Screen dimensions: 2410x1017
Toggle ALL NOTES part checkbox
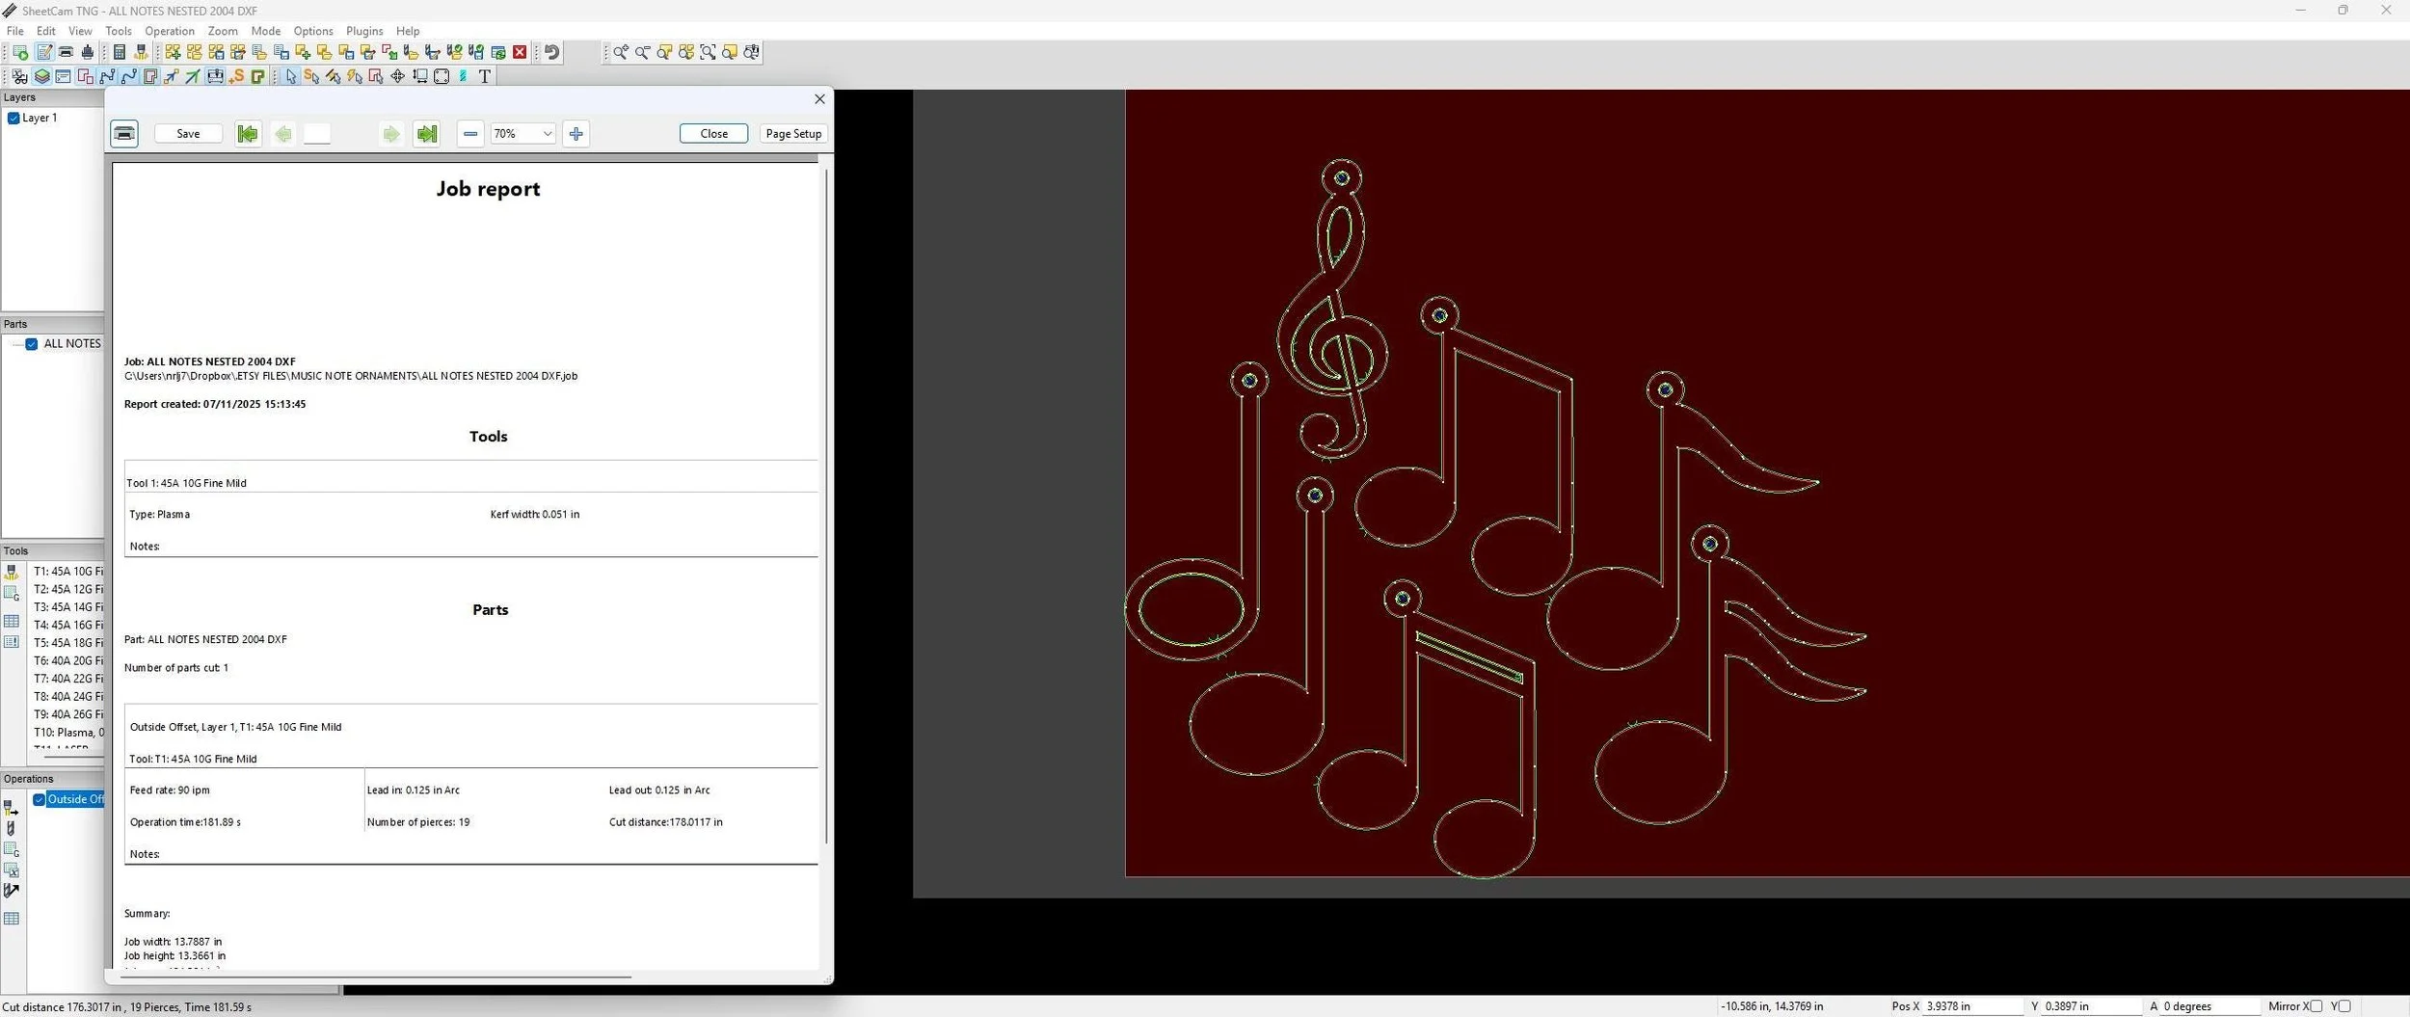point(32,344)
